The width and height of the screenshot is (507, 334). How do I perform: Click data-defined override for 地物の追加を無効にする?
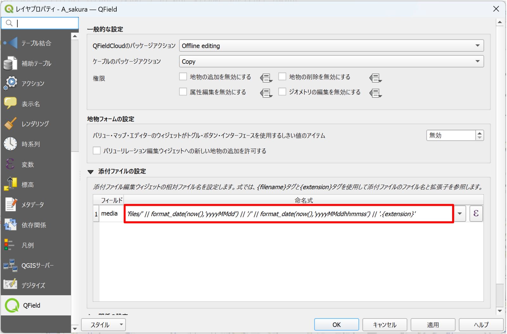(x=266, y=78)
